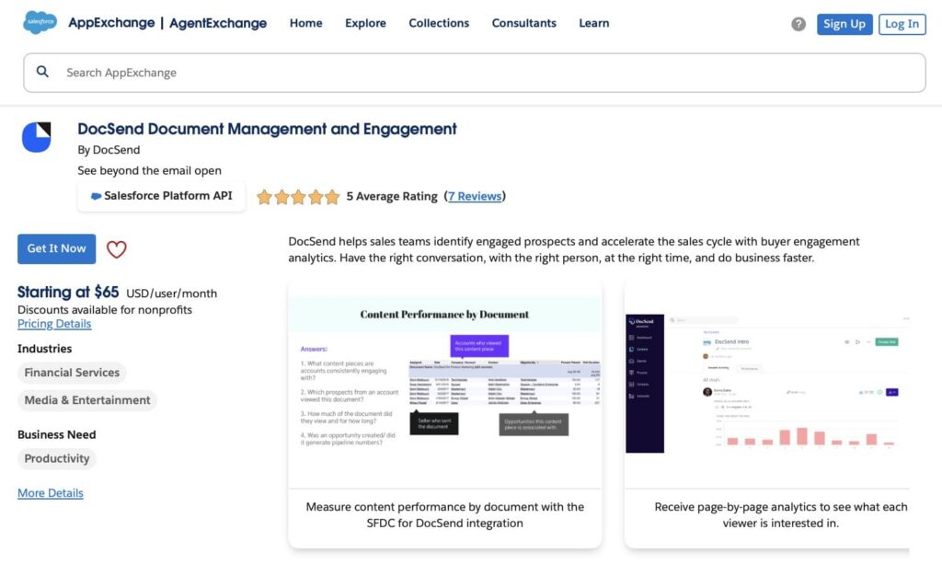Open the Pricing Details link
Viewport: 942px width, 576px height.
pos(54,324)
